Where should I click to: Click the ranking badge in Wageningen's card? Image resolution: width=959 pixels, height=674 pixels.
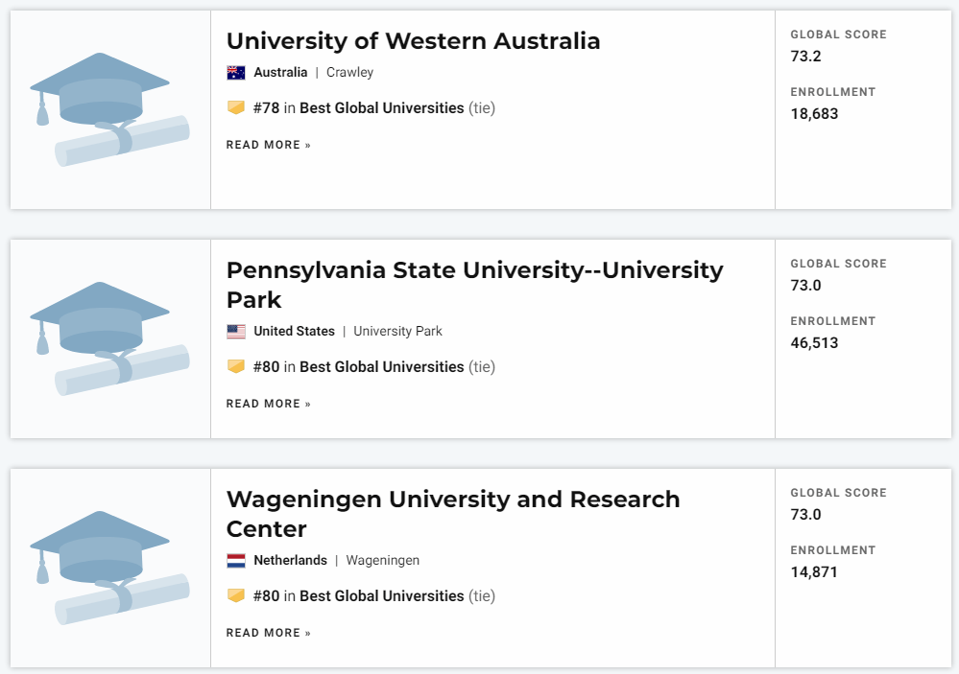pos(236,595)
